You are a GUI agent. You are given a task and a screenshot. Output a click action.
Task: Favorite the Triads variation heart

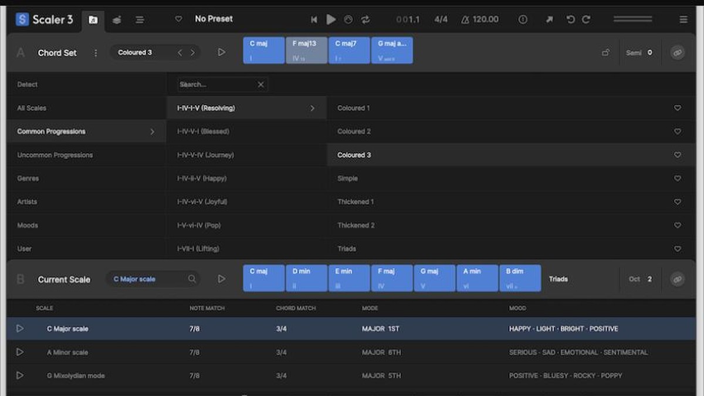(678, 249)
